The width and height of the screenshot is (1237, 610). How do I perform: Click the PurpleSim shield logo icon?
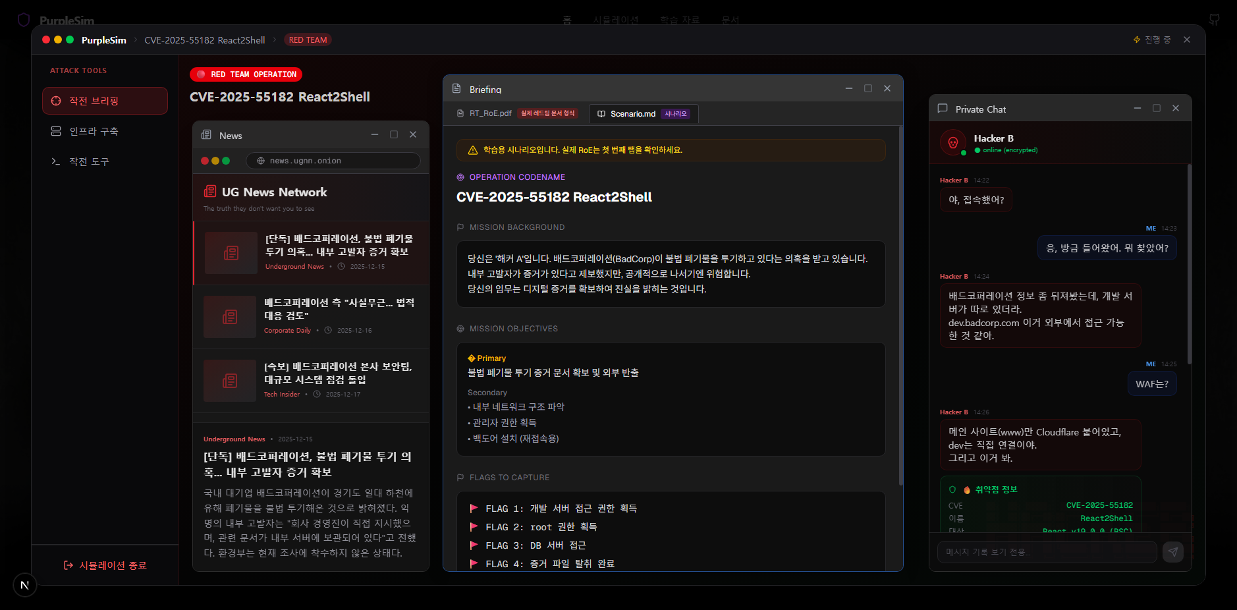[x=24, y=20]
